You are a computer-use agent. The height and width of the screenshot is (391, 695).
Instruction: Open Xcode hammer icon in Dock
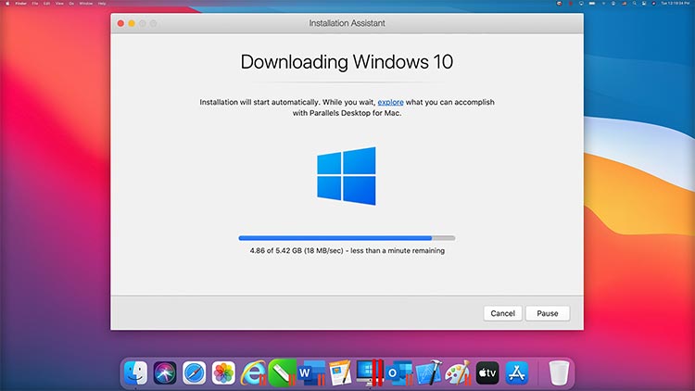(x=429, y=372)
